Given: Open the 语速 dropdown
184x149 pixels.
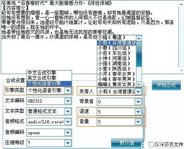Looking at the screenshot, I should pyautogui.click(x=138, y=112).
